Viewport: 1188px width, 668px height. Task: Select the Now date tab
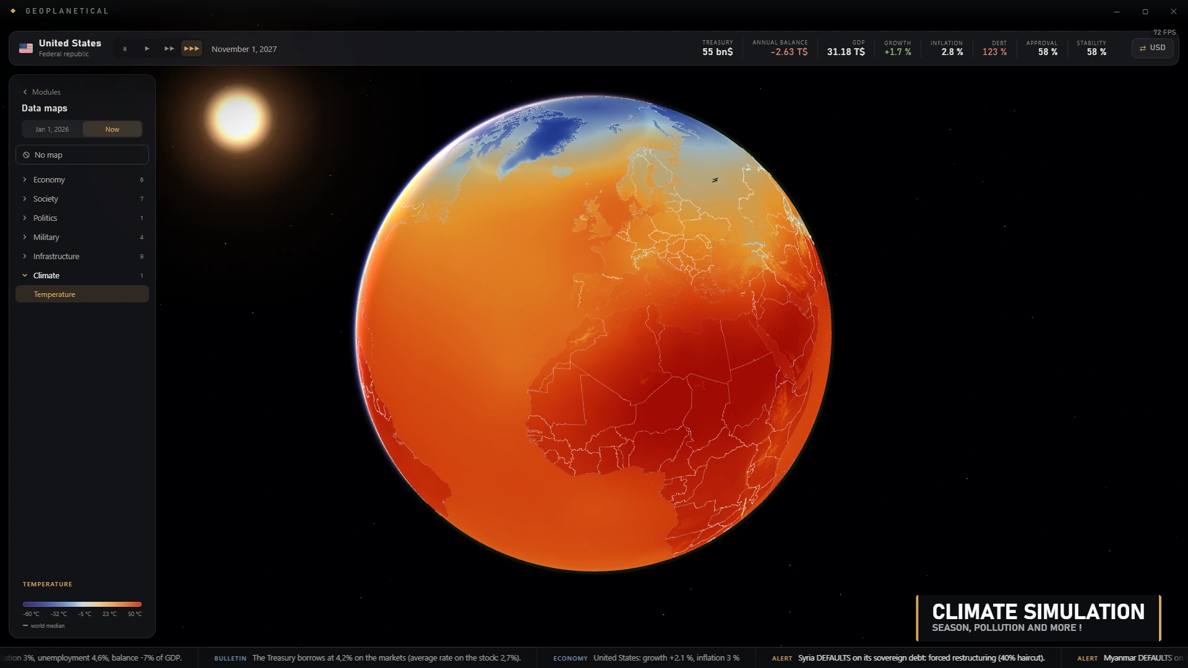112,129
